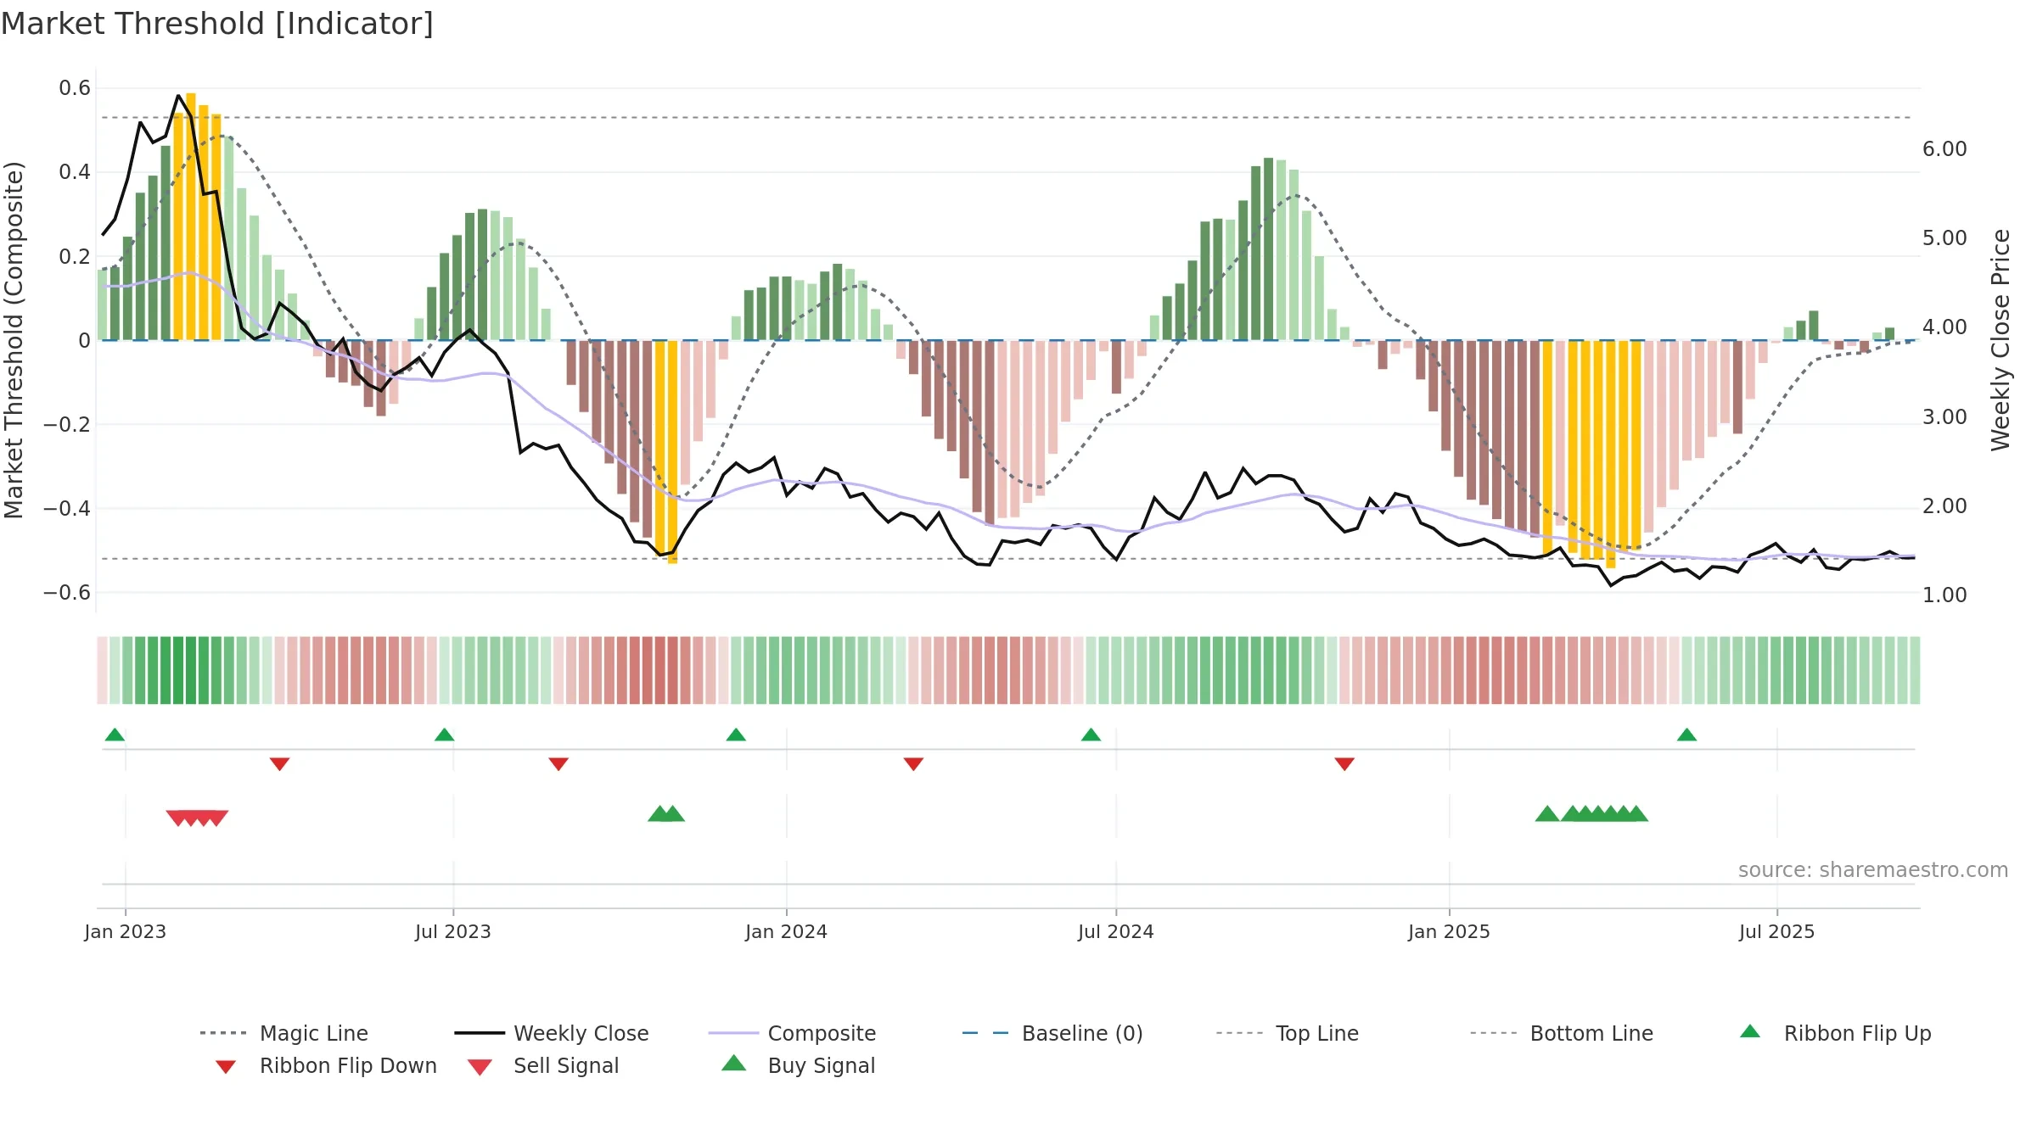Click the chart title Market Threshold [Indicator]

(x=217, y=24)
